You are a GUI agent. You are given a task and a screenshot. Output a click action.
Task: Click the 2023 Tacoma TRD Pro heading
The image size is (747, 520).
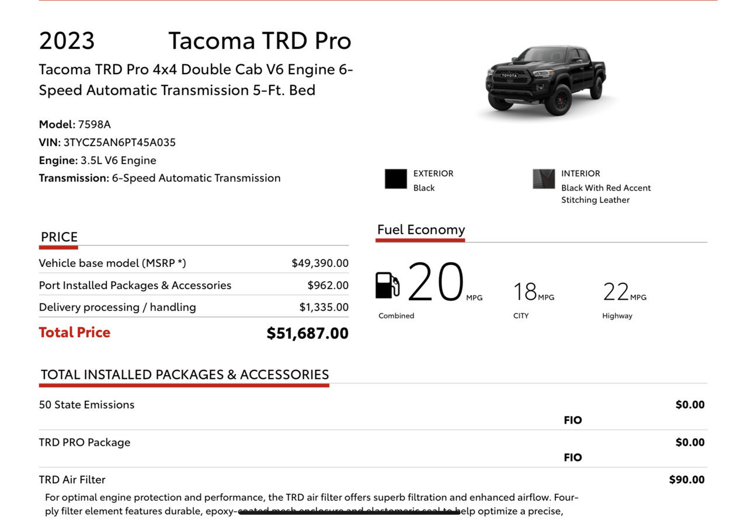click(x=195, y=40)
